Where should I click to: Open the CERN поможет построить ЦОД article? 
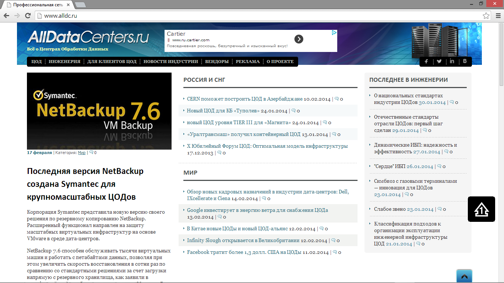[245, 99]
